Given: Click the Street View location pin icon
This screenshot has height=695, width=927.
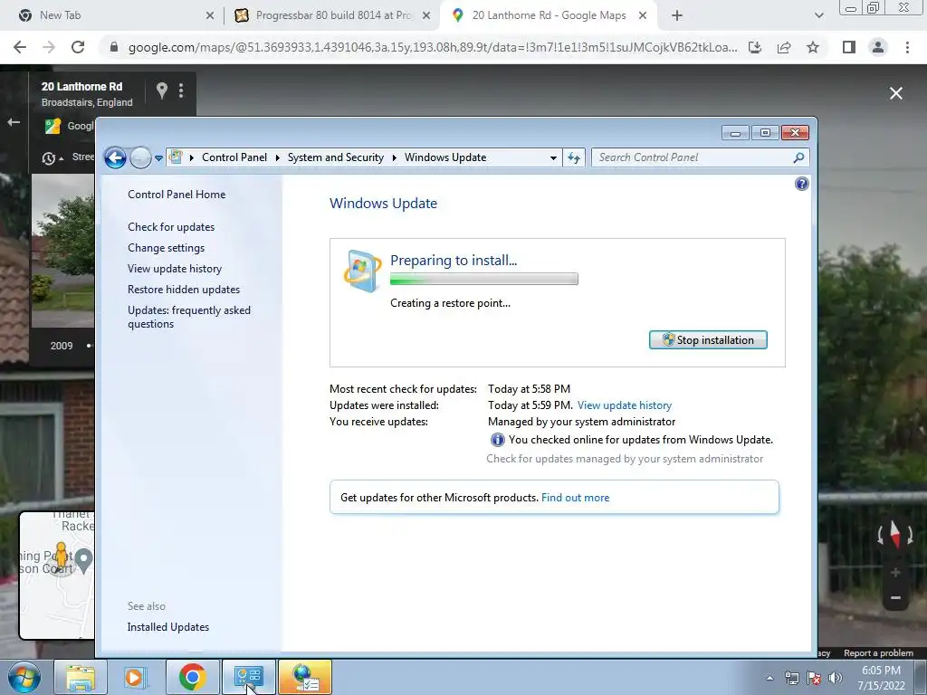Looking at the screenshot, I should pyautogui.click(x=161, y=90).
